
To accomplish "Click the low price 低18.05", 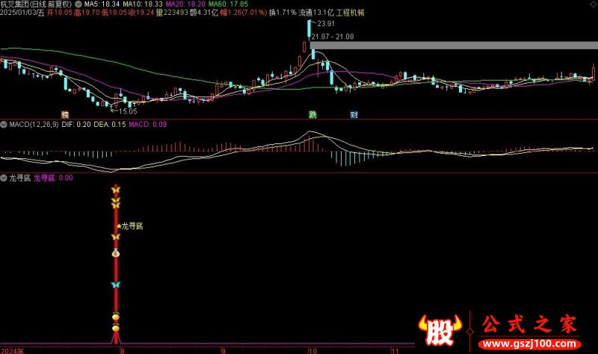I will click(114, 13).
